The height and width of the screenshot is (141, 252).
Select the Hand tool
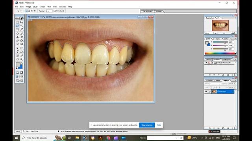coord(17,59)
